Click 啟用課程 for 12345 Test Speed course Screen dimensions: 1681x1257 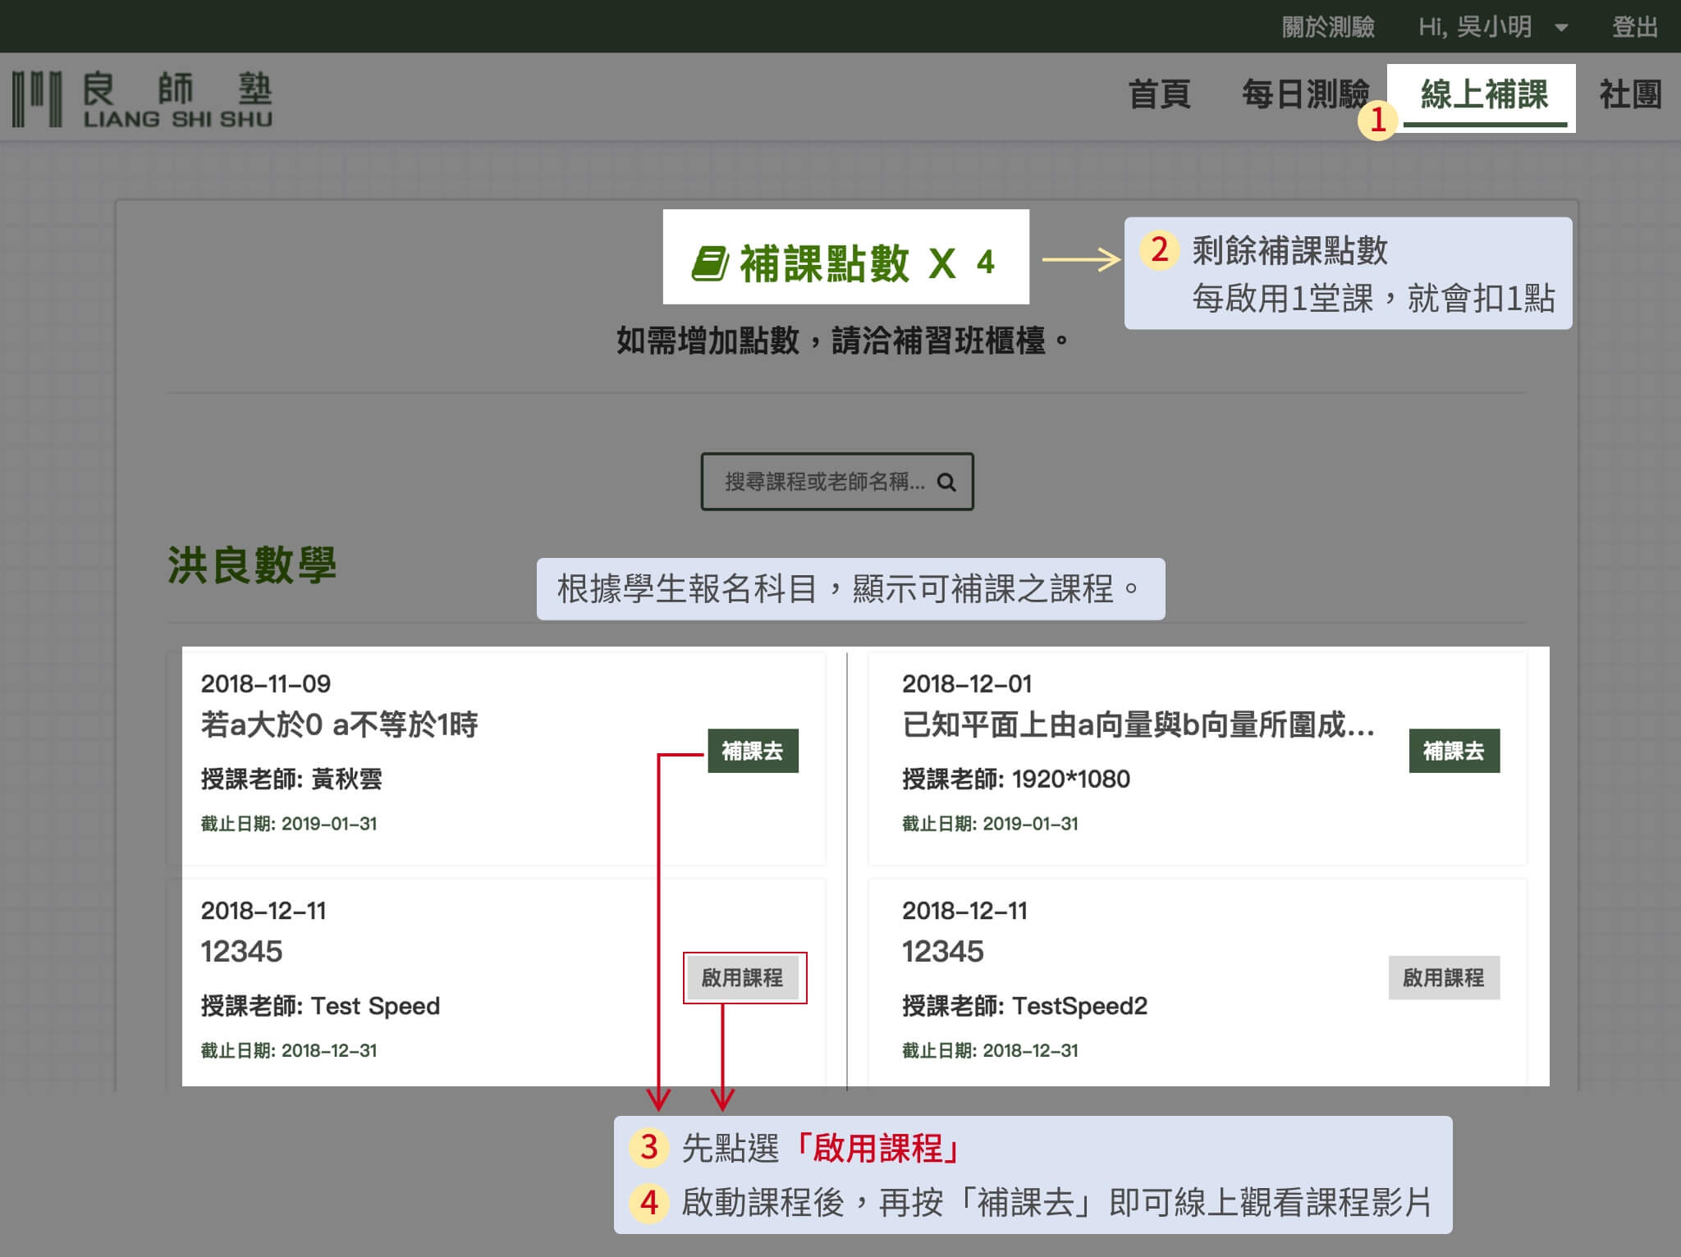pyautogui.click(x=744, y=977)
